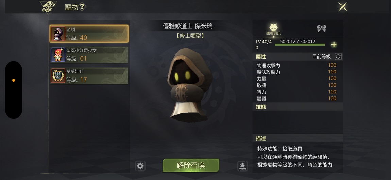The height and width of the screenshot is (180, 391).
Task: Click the pet experience progress bar
Action: pyautogui.click(x=300, y=44)
